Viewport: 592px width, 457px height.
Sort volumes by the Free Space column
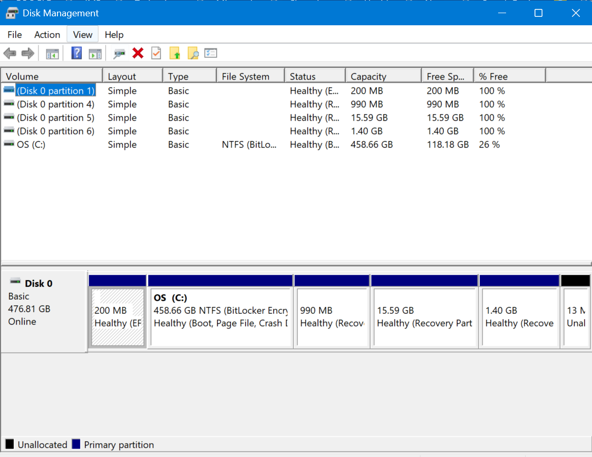pos(448,75)
